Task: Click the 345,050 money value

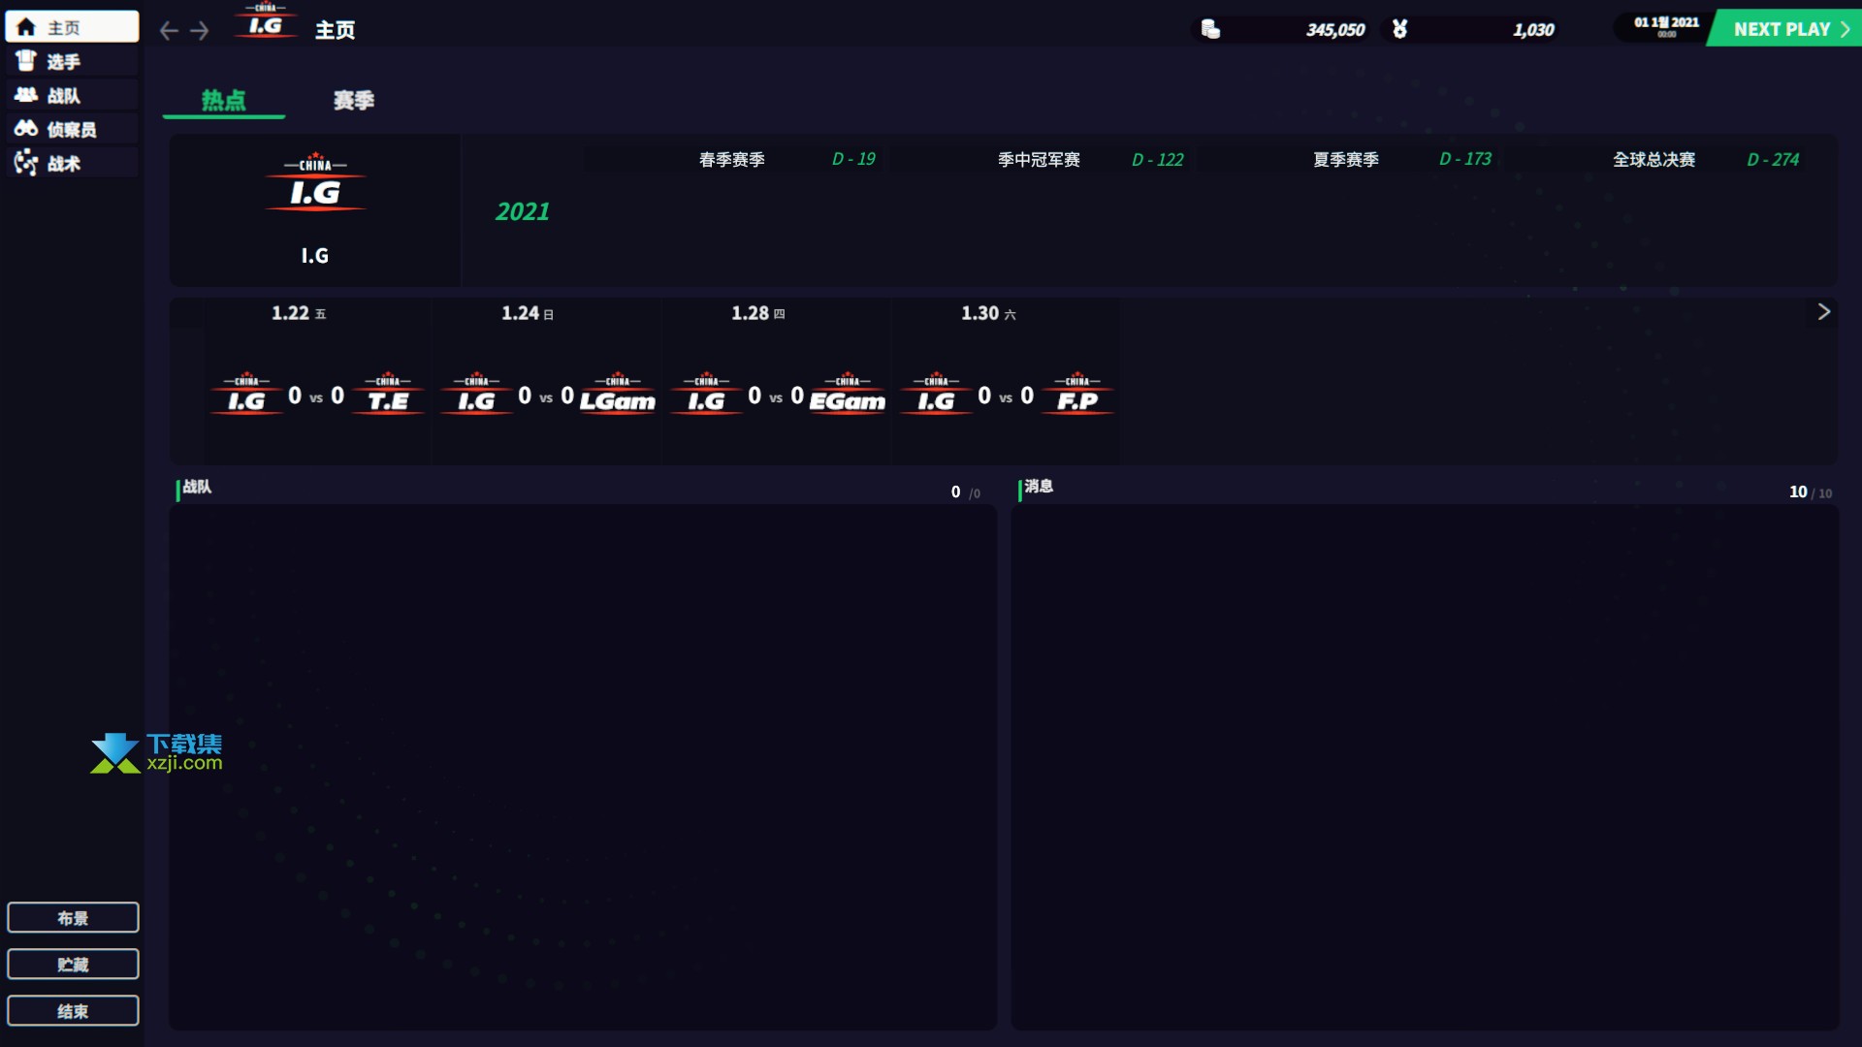Action: pyautogui.click(x=1335, y=30)
